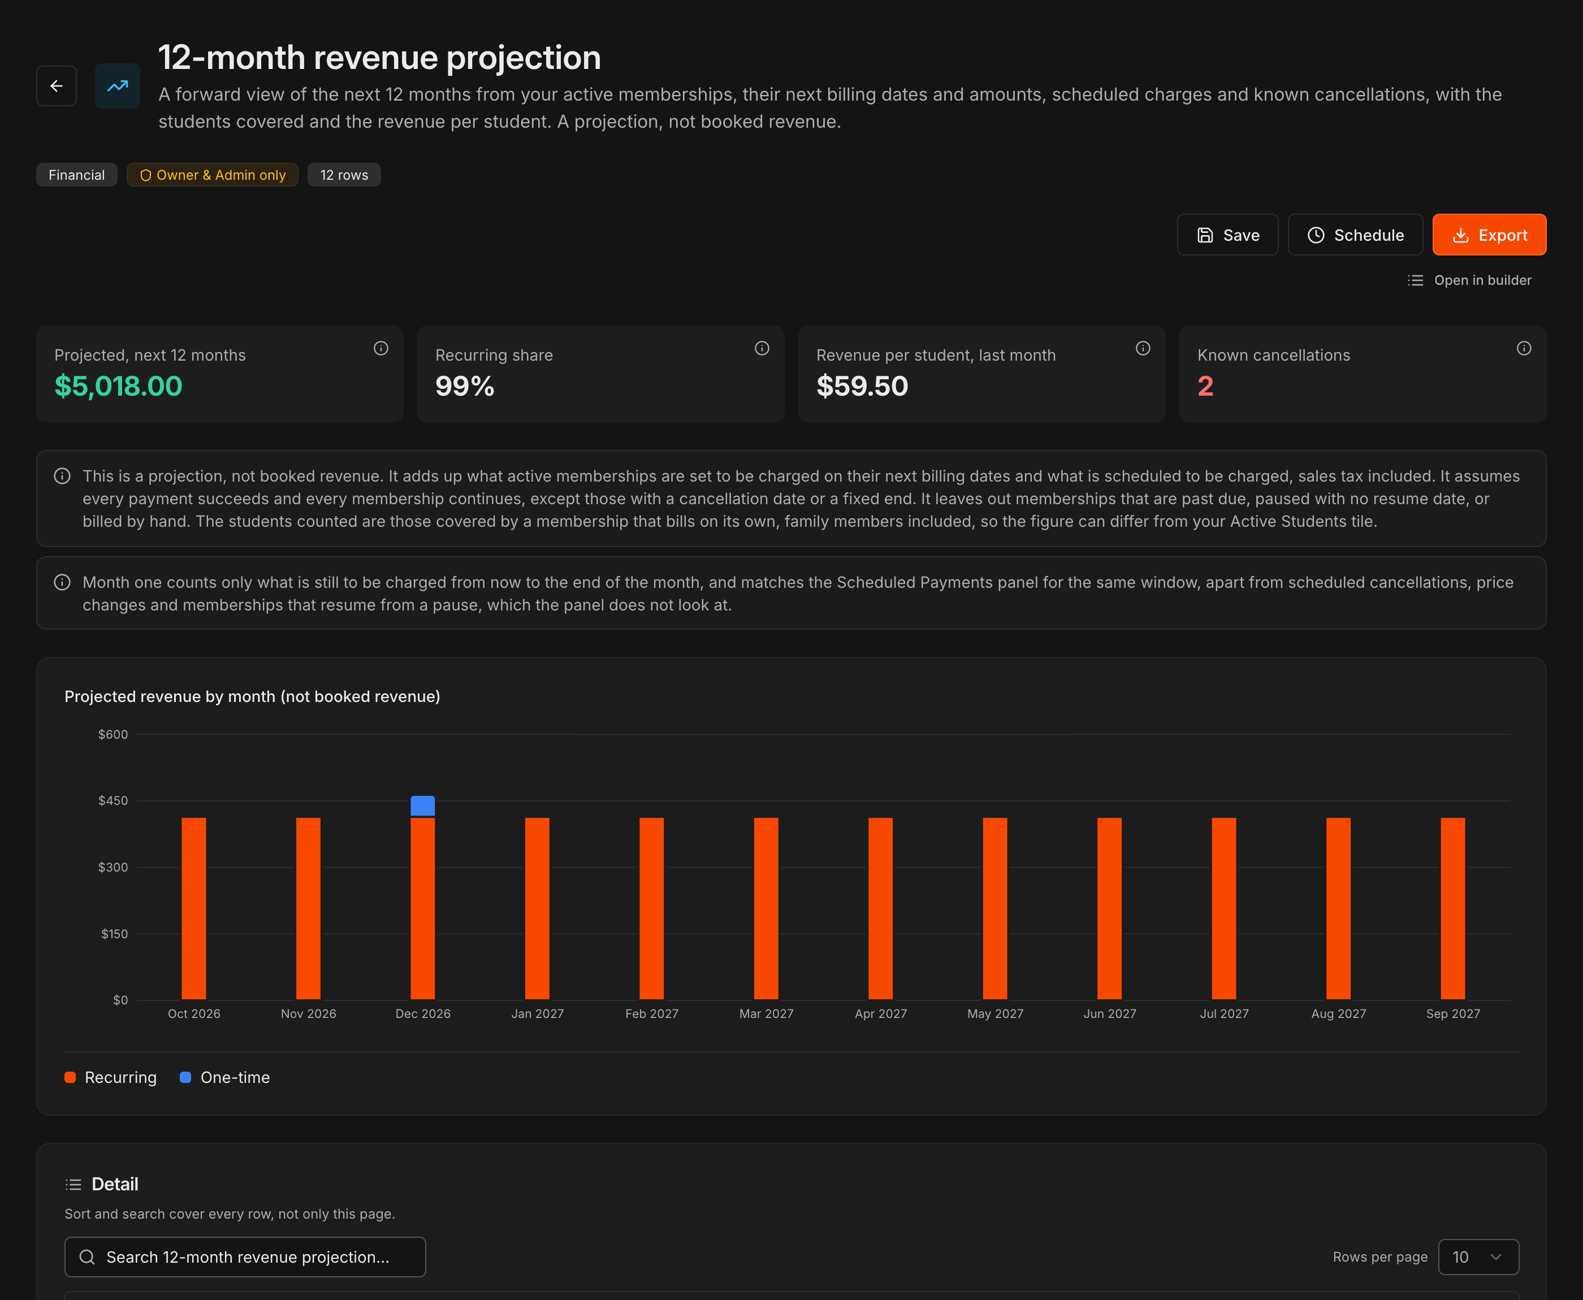Click the info icon beside Month one note

(x=62, y=583)
